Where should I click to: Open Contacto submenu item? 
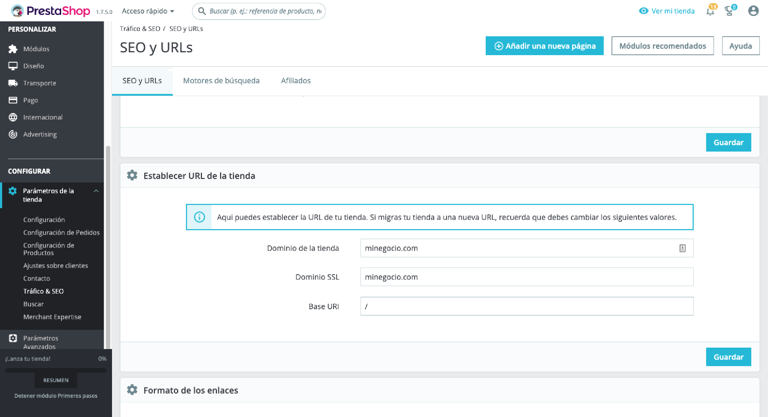[x=37, y=278]
